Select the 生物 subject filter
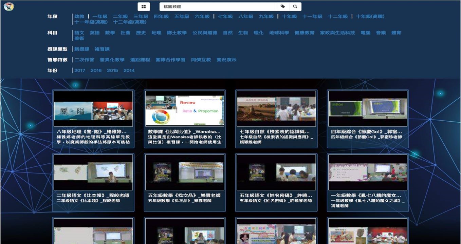The width and height of the screenshot is (461, 244). [x=243, y=33]
